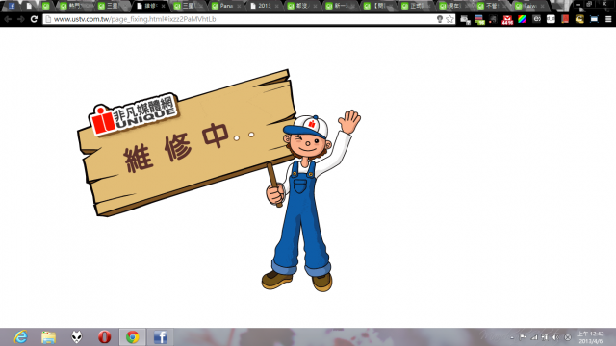Viewport: 616px width, 346px height.
Task: Click the Chrome taskbar icon
Action: coord(133,337)
